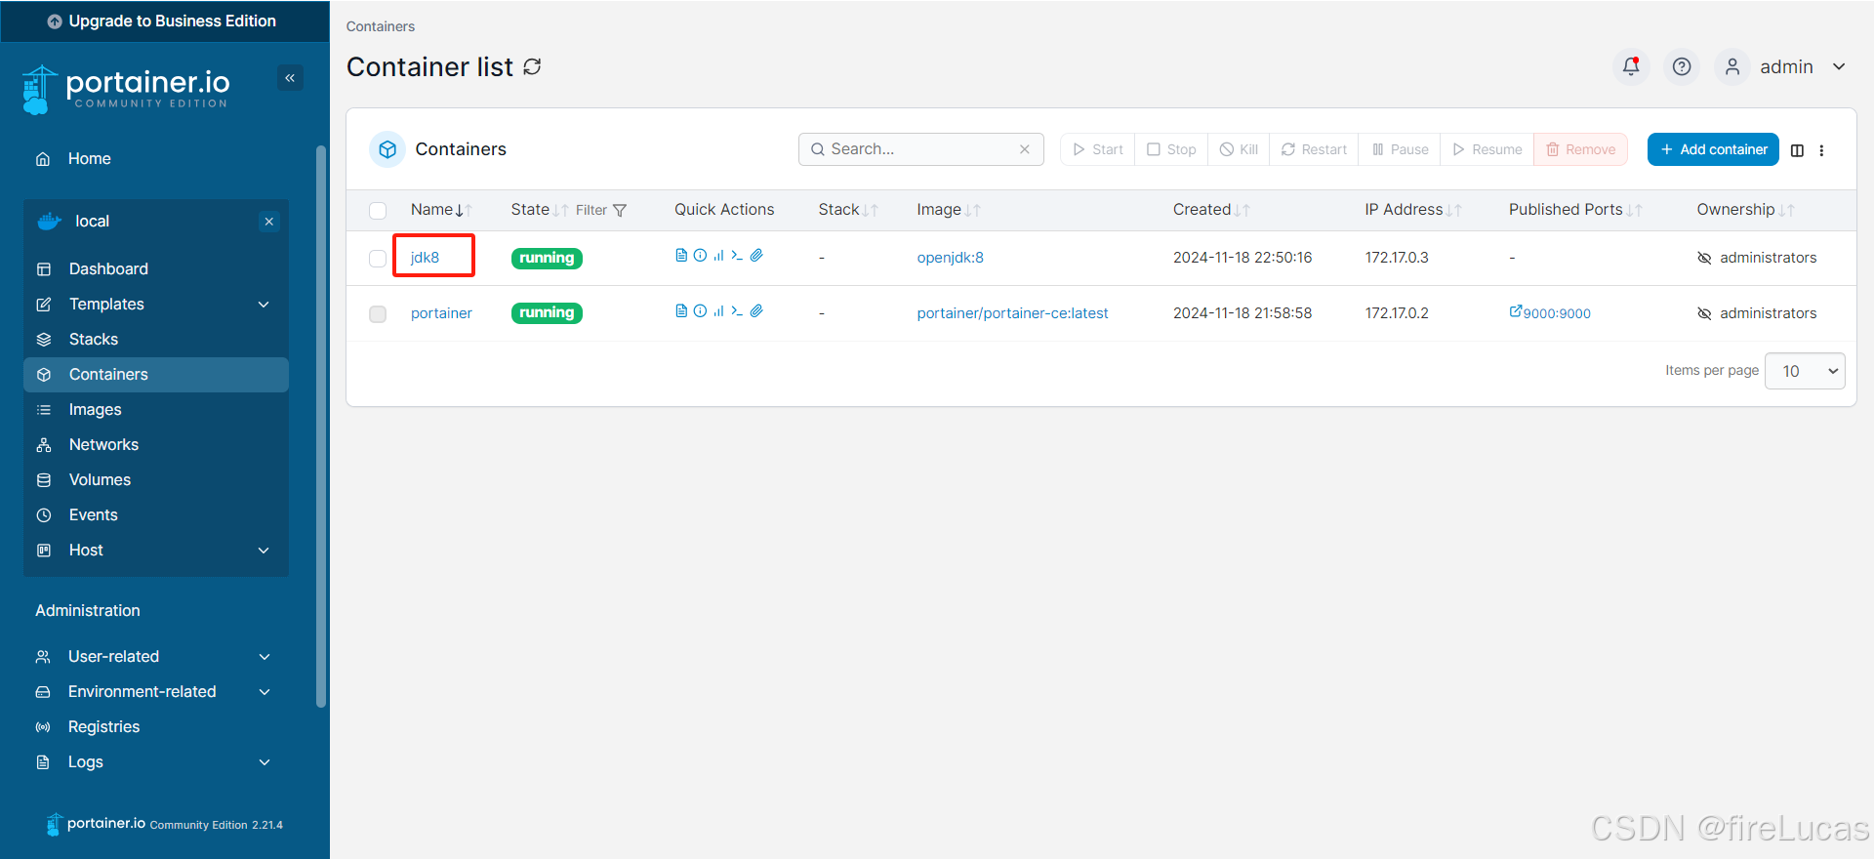Open table column visibility settings icon

pyautogui.click(x=1797, y=150)
